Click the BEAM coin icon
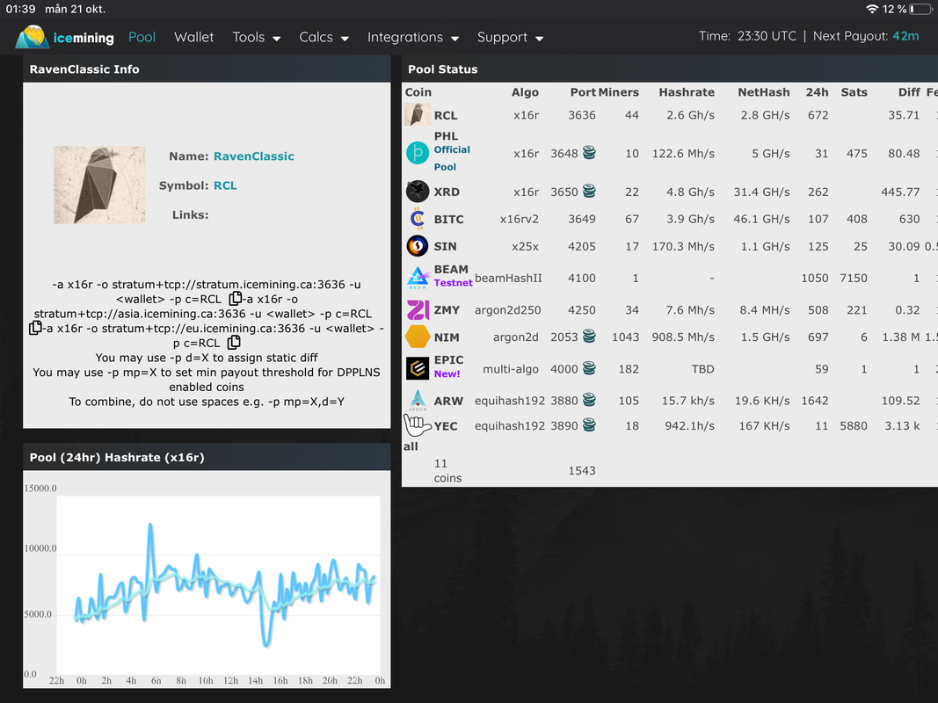The image size is (938, 703). click(x=417, y=278)
